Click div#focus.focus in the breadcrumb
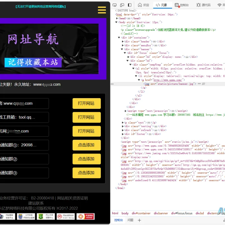 pos(182,213)
